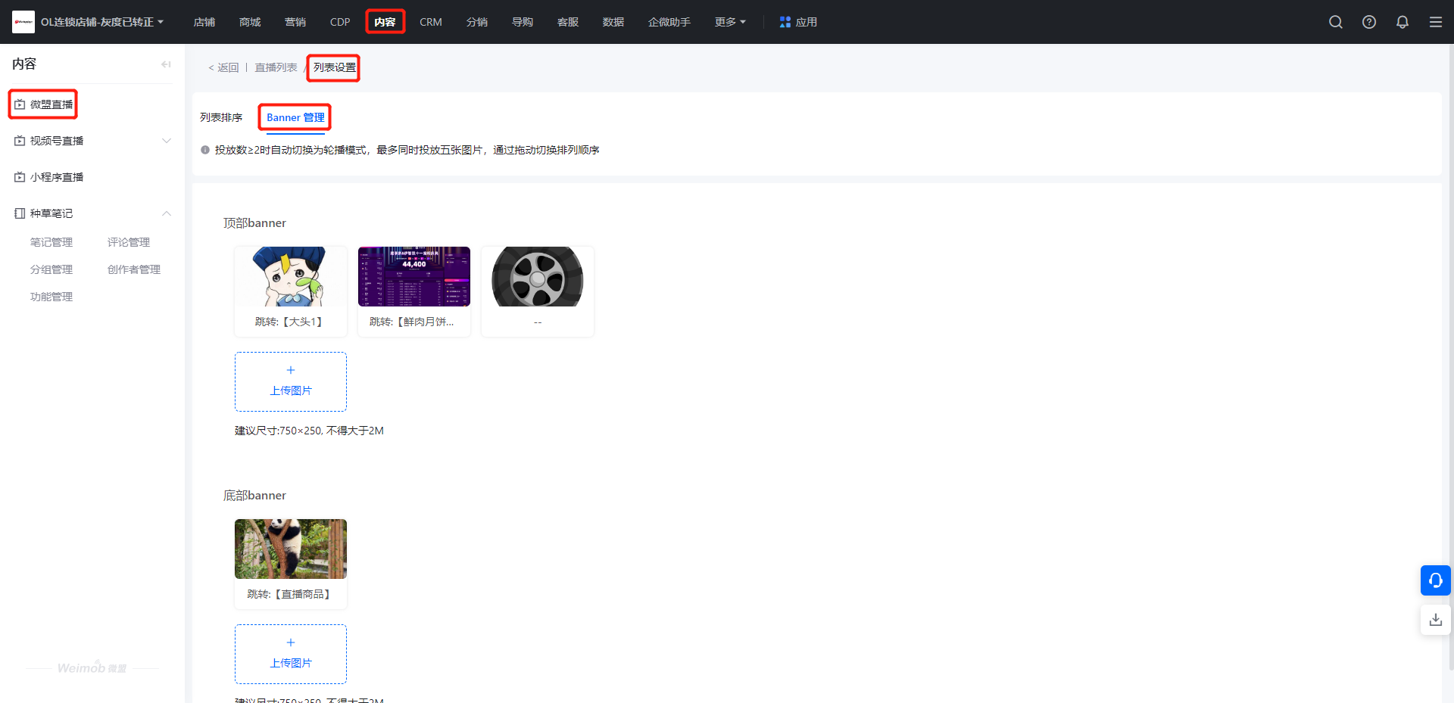This screenshot has width=1454, height=703.
Task: Click the 顶部banner section heading
Action: tap(254, 223)
